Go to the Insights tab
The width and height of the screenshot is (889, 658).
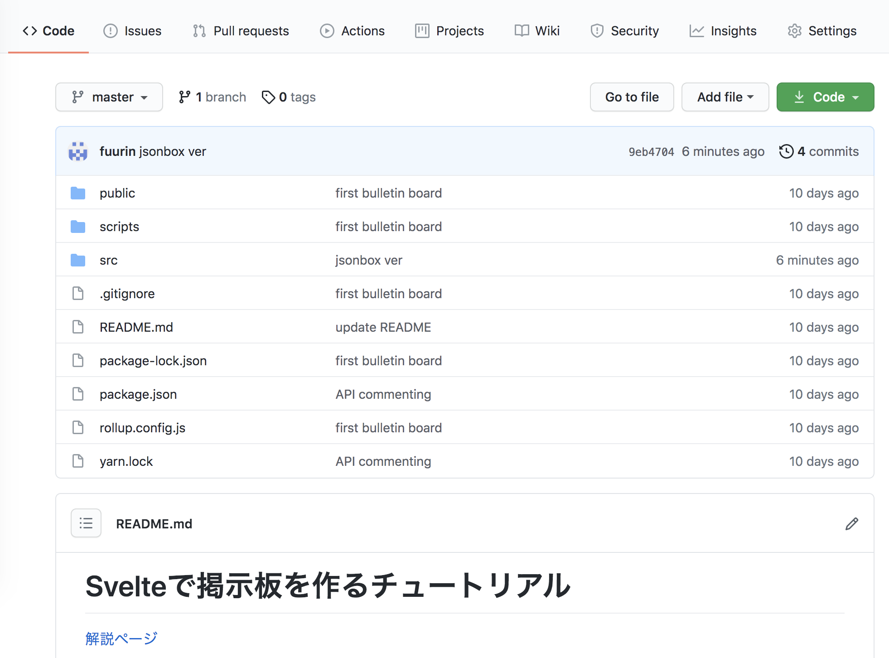[723, 31]
